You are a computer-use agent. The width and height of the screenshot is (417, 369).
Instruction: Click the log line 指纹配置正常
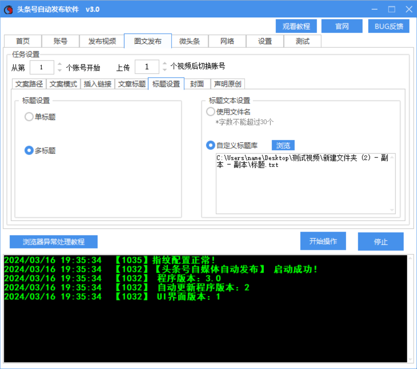click(110, 260)
